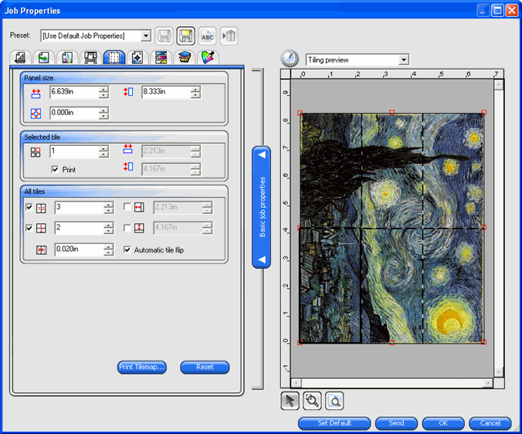Click the columns count stepper showing 3
Image resolution: width=522 pixels, height=434 pixels.
point(109,208)
